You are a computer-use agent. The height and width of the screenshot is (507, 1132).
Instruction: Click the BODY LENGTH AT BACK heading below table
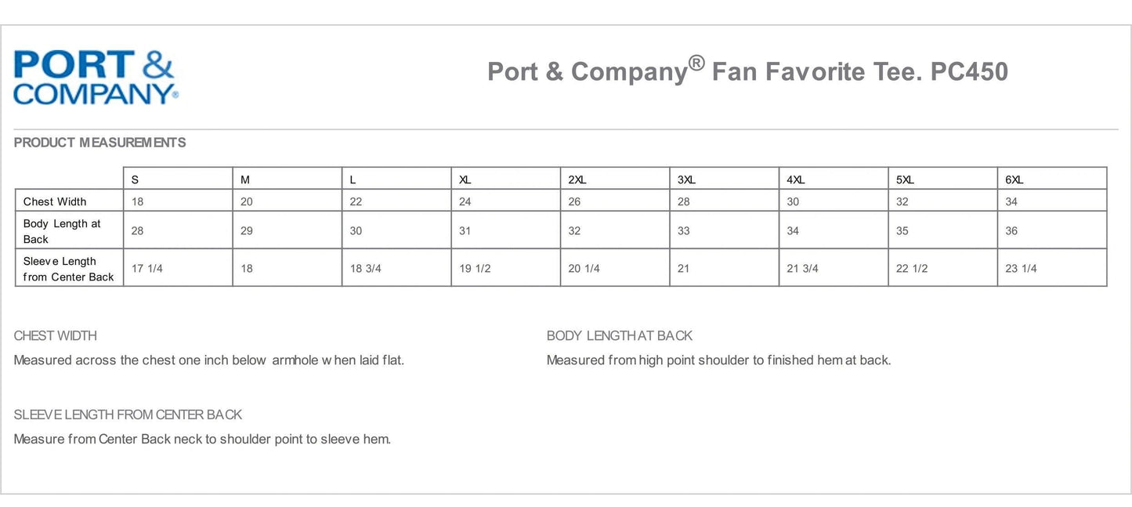click(620, 335)
